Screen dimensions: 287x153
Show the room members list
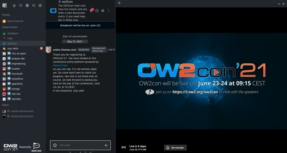tap(102, 11)
